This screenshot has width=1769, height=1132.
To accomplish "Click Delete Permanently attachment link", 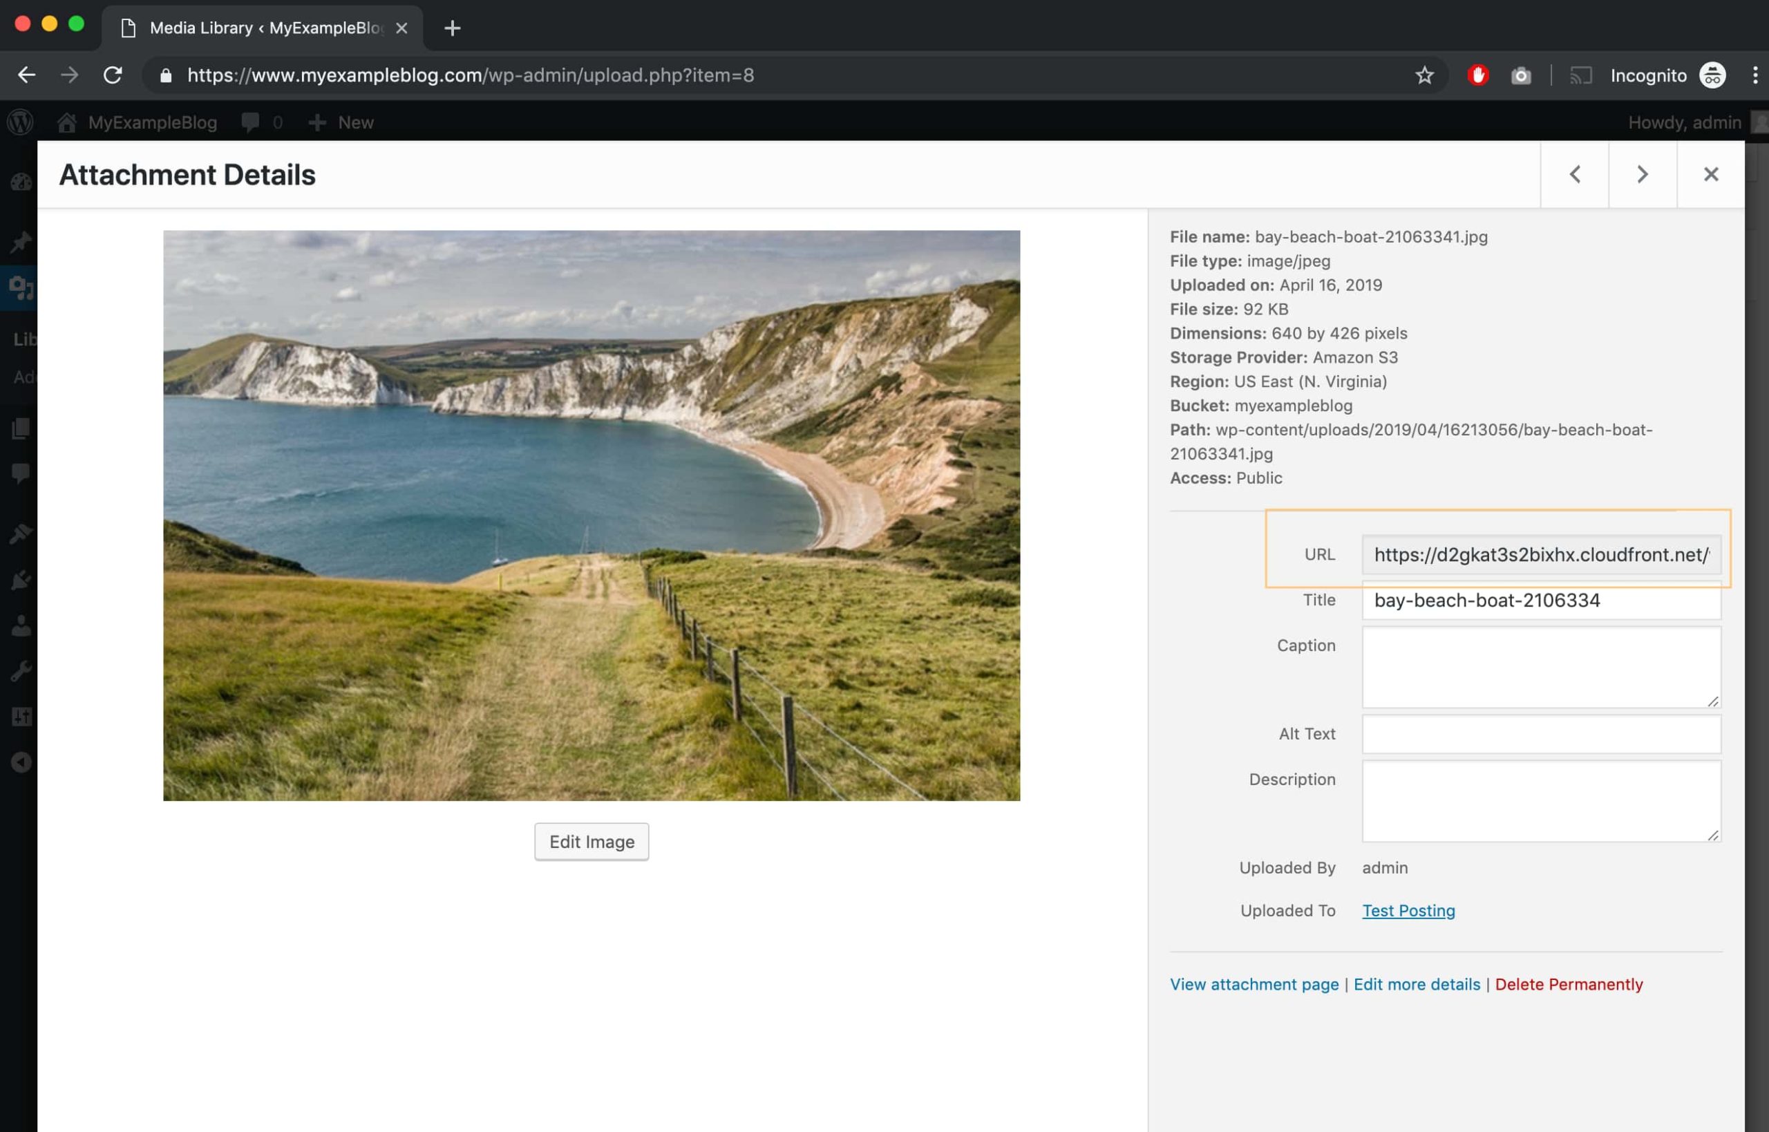I will (1569, 983).
